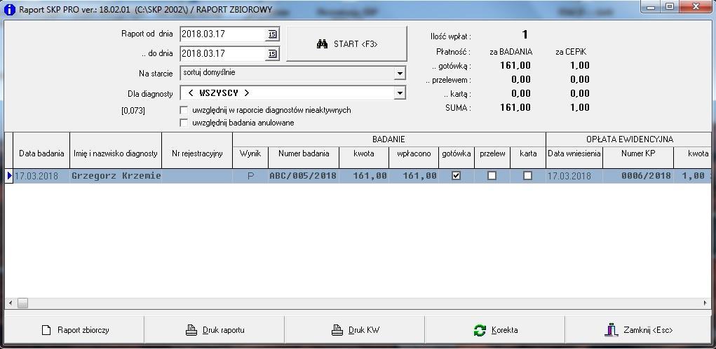Expand the 'Na starcie' sorting dropdown

[x=400, y=73]
